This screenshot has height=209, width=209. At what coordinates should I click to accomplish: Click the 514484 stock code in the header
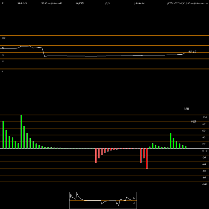point(140,3)
